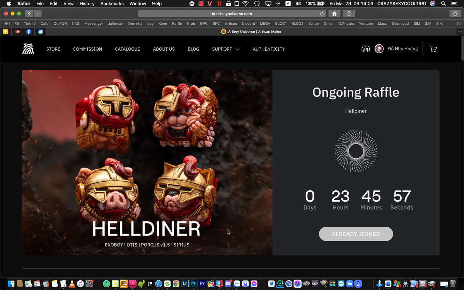
Task: Expand the SUPPORT dropdown menu
Action: (x=226, y=49)
